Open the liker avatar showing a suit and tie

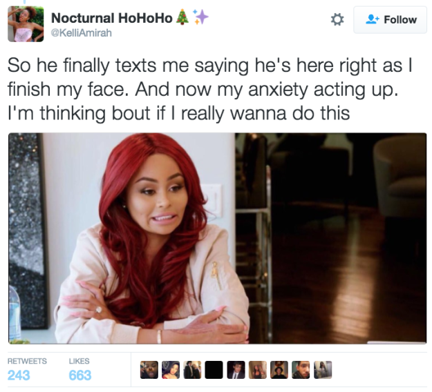[236, 370]
